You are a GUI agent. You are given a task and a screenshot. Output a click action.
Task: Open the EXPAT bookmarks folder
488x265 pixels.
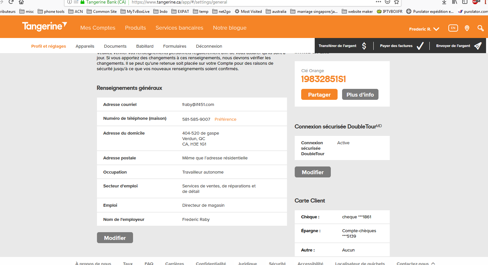[x=180, y=11]
